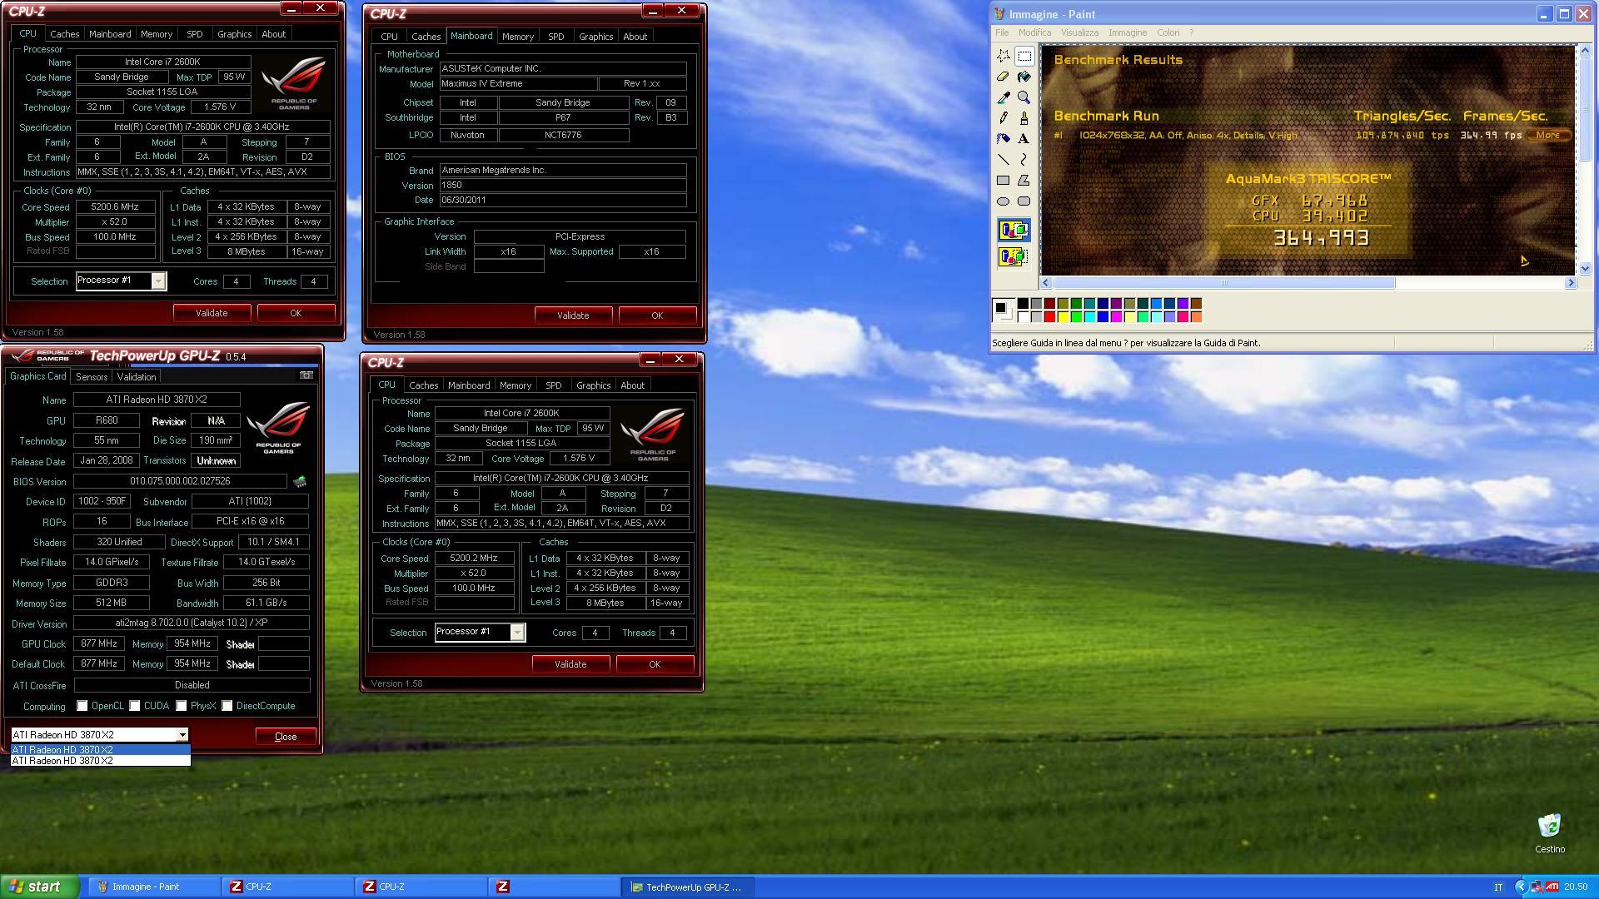The image size is (1599, 899).
Task: Select the rectangle shape tool in Paint
Action: pyautogui.click(x=1004, y=181)
